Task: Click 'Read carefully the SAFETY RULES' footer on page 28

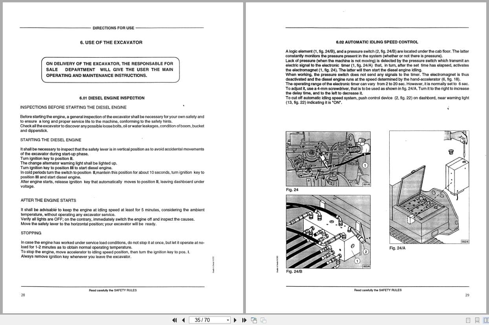Action: (113, 290)
